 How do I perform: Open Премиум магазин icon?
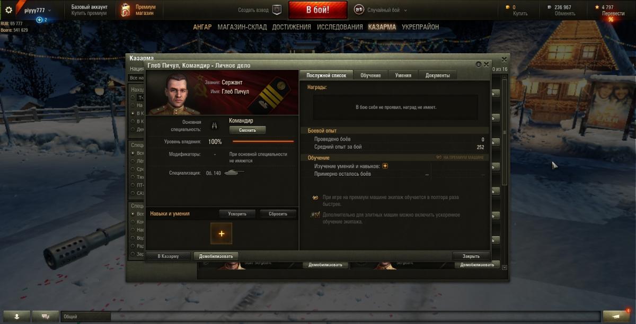point(125,10)
